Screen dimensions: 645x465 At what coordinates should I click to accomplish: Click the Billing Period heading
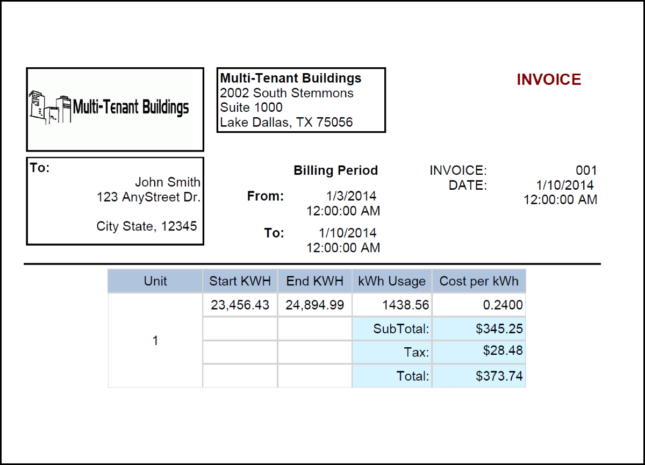tap(335, 171)
